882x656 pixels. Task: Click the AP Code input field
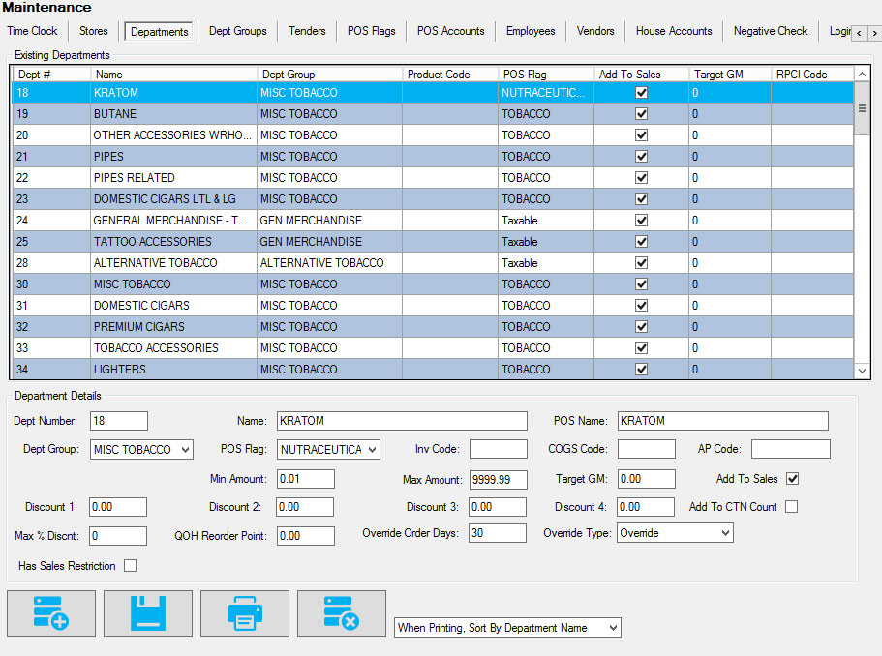[x=790, y=449]
